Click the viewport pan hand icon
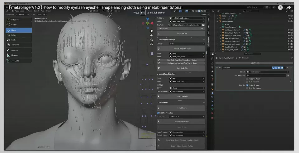The height and width of the screenshot is (153, 299). tap(151, 35)
